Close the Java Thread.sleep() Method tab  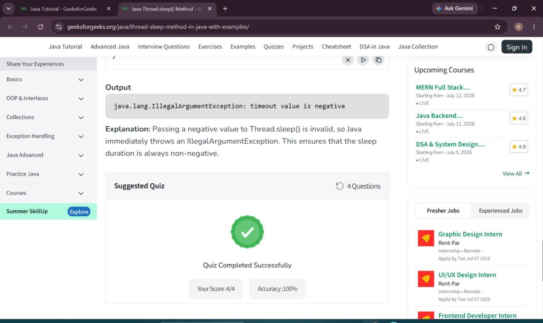pyautogui.click(x=210, y=9)
